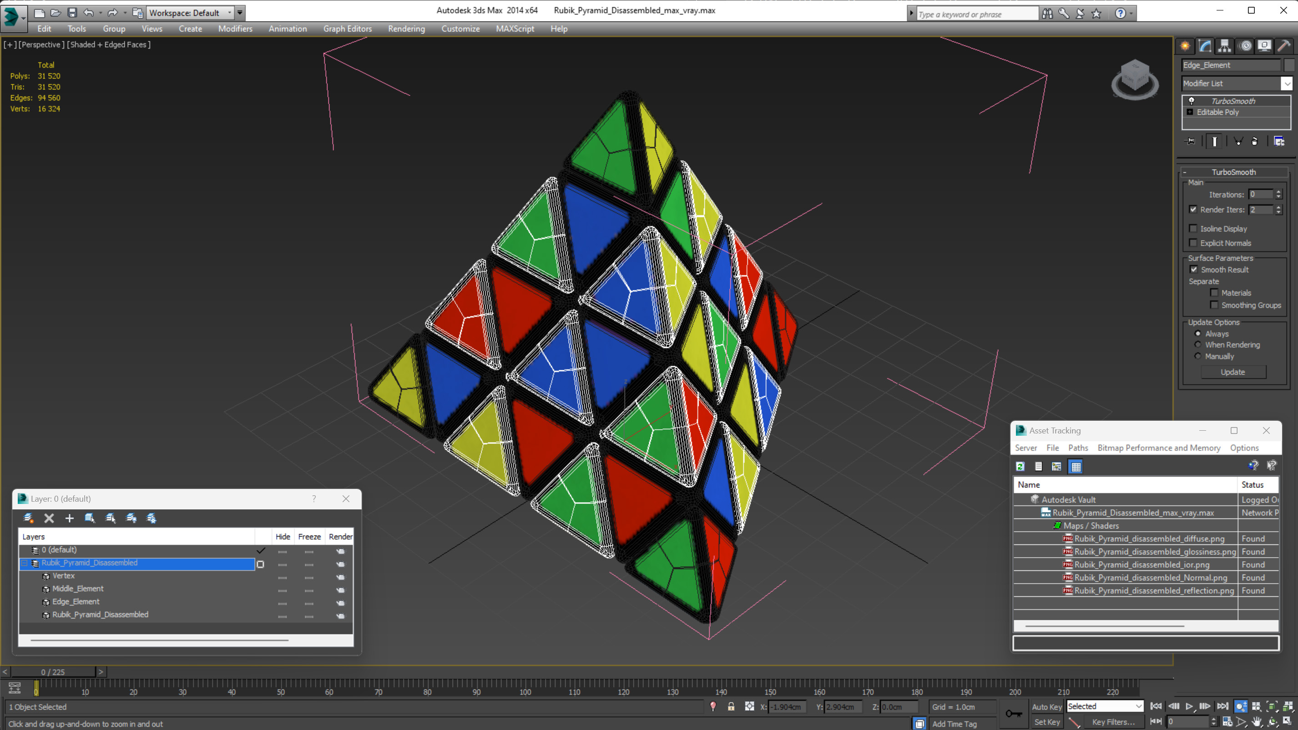Open the Paths menu in Asset Tracking
Screen dimensions: 1298x730
point(1078,448)
